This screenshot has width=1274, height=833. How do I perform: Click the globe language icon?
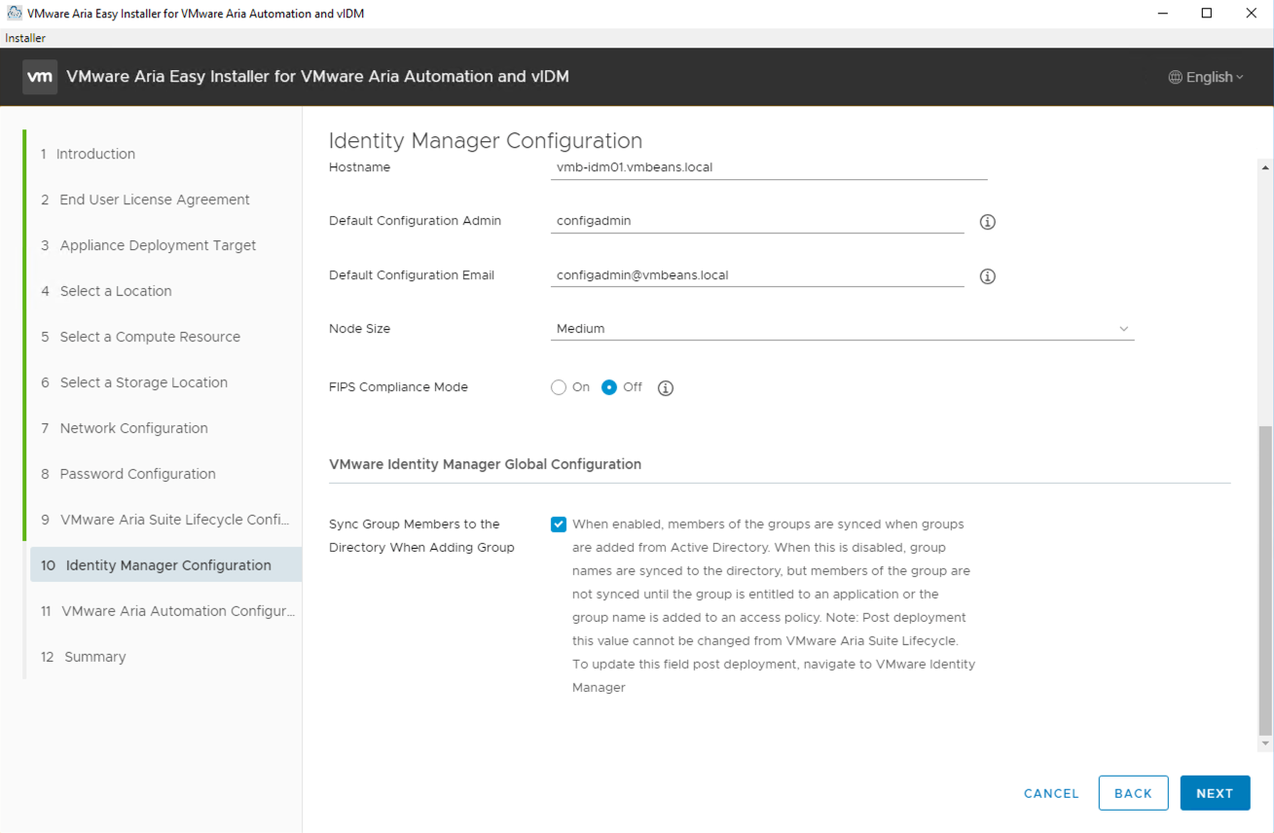tap(1175, 77)
